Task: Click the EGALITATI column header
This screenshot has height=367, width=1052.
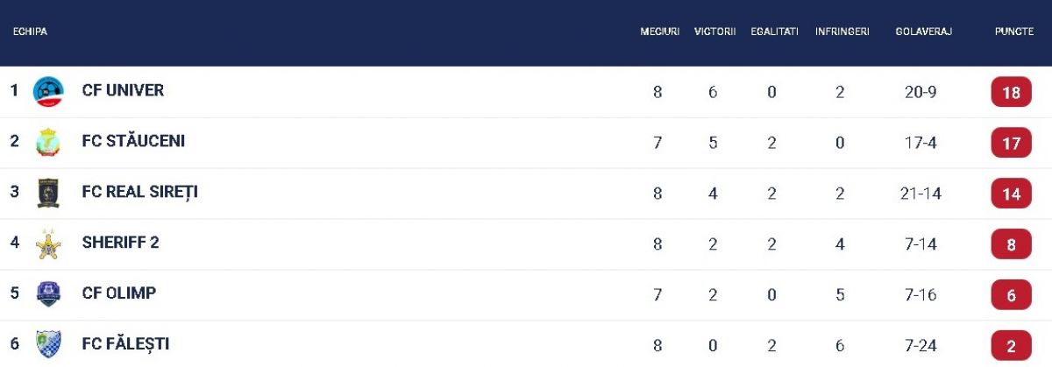Action: coord(774,32)
